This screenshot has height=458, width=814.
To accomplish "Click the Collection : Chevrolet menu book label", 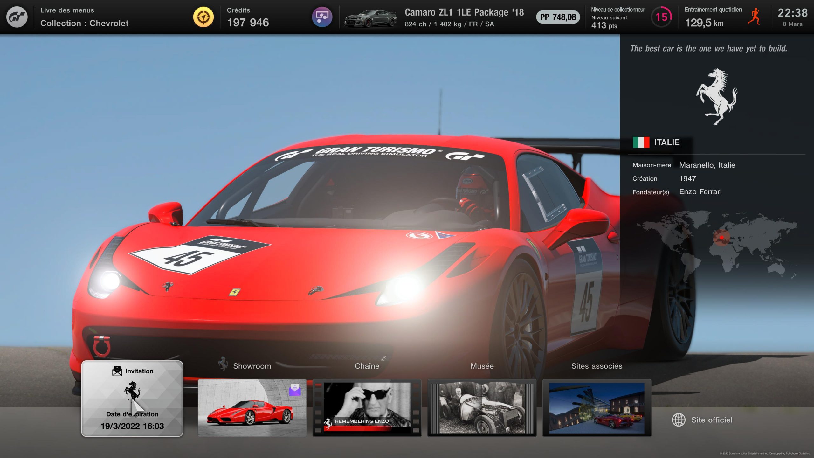I will 84,23.
